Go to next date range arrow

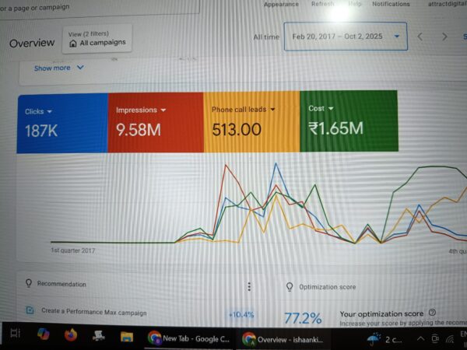[444, 37]
